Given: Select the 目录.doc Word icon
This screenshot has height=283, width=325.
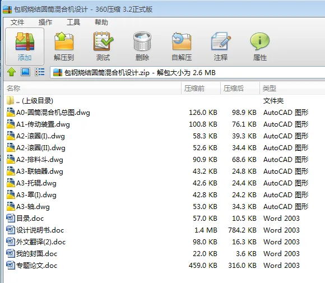Looking at the screenshot, I should (11, 218).
